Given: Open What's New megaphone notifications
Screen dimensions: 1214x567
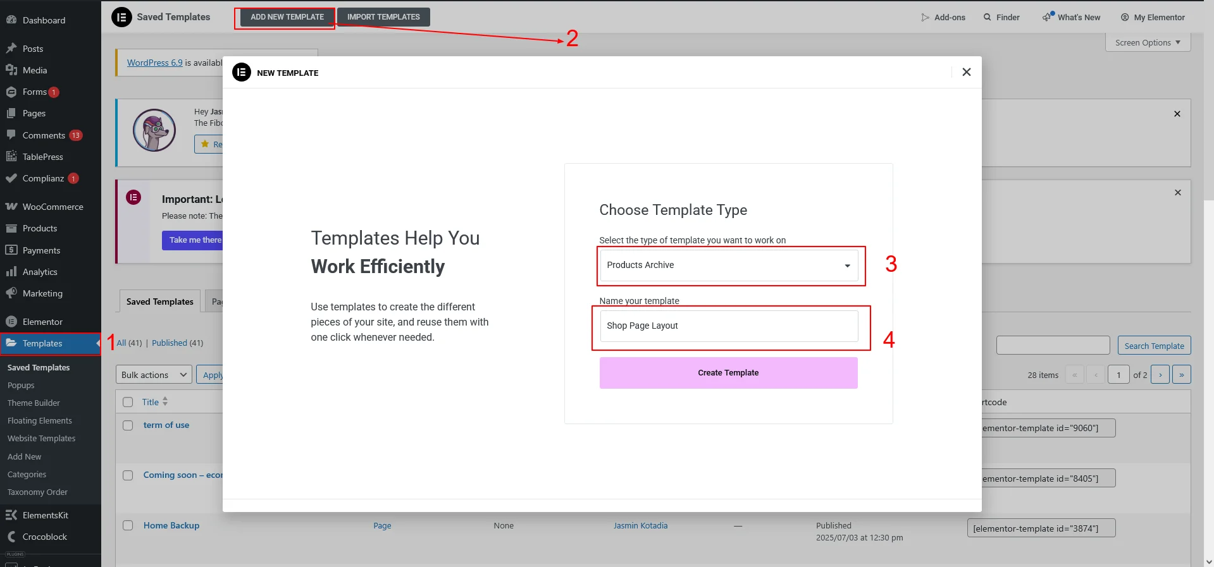Looking at the screenshot, I should tap(1048, 17).
